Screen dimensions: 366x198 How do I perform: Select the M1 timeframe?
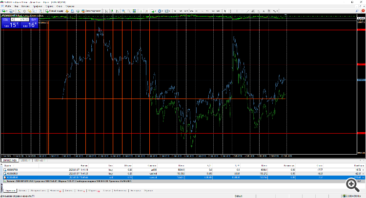coord(175,11)
